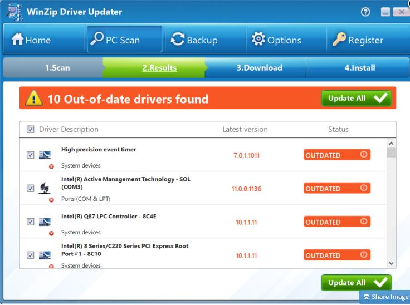Open the Backup tab

205,40
